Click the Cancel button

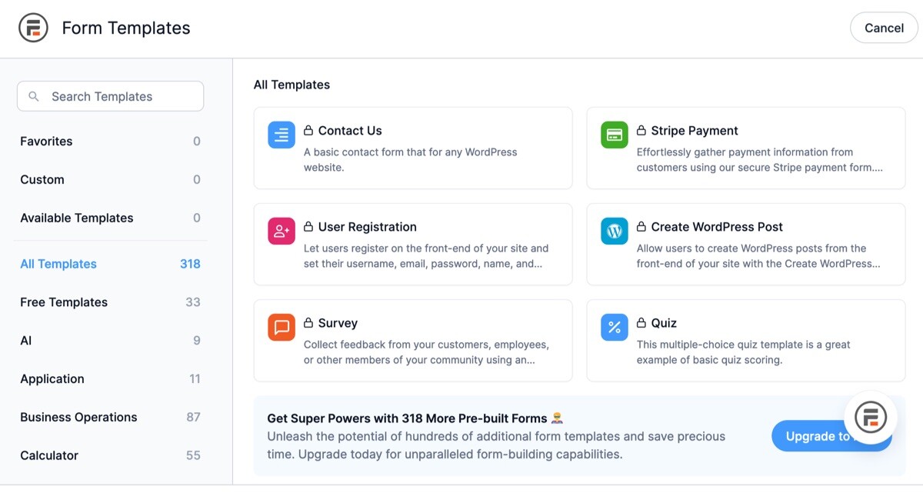(883, 27)
